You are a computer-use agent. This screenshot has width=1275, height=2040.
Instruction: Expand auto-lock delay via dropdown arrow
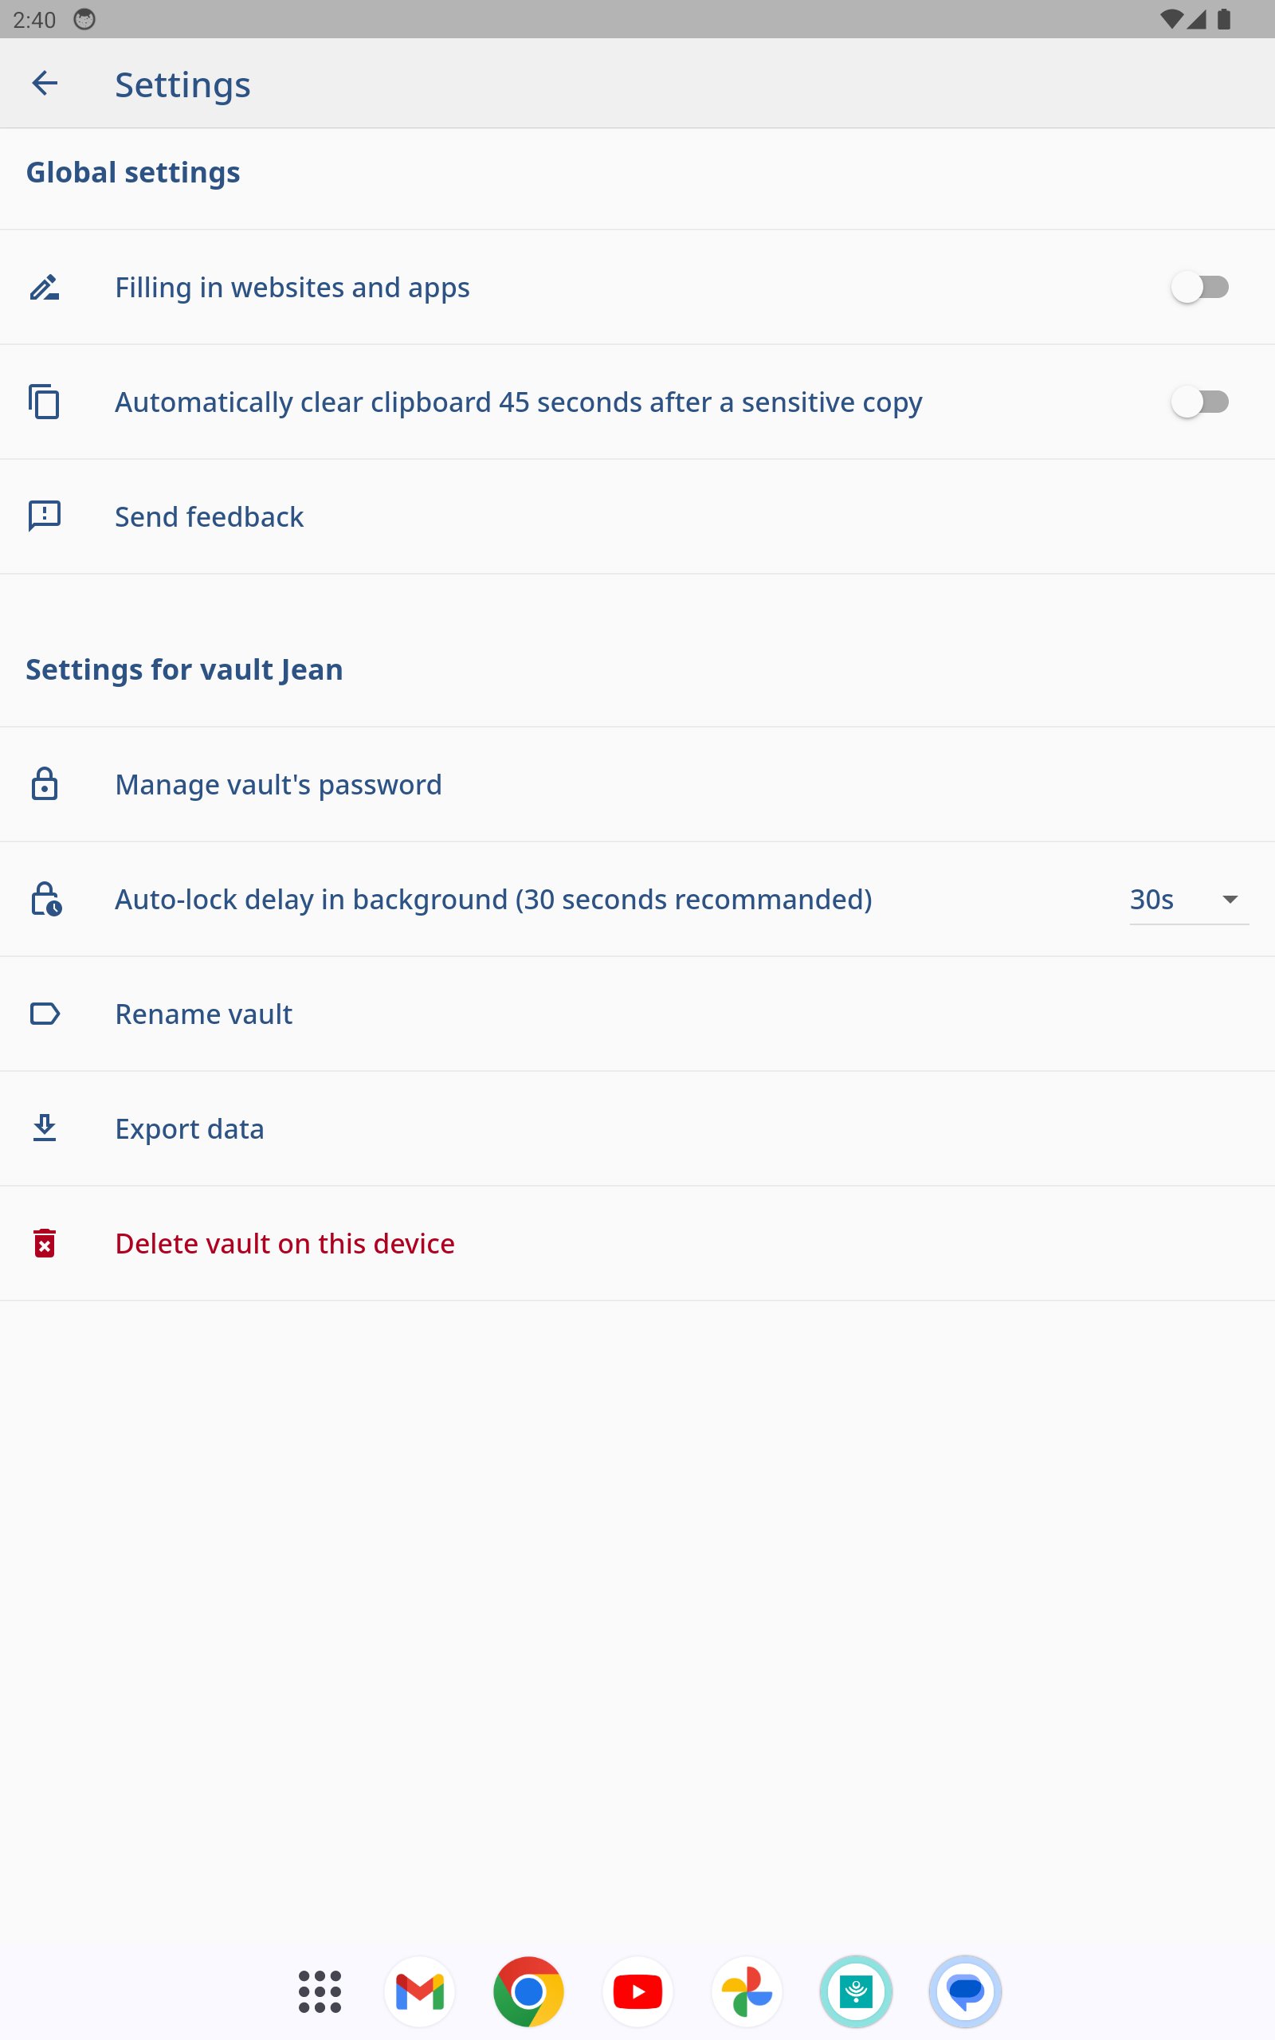click(x=1230, y=900)
